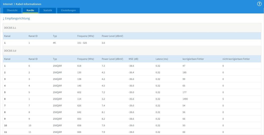
Task: Click frequency value 114
Action: [x=79, y=99]
